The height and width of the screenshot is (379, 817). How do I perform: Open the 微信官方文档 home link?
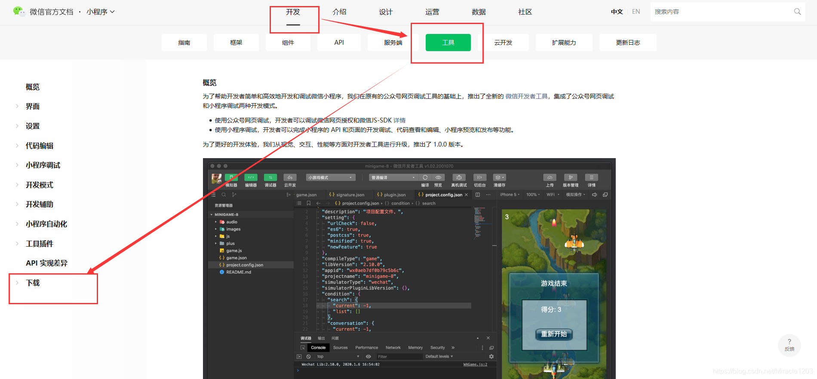(52, 12)
